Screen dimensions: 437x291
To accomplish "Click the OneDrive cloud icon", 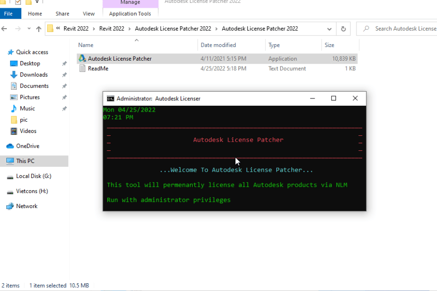I will [x=10, y=146].
